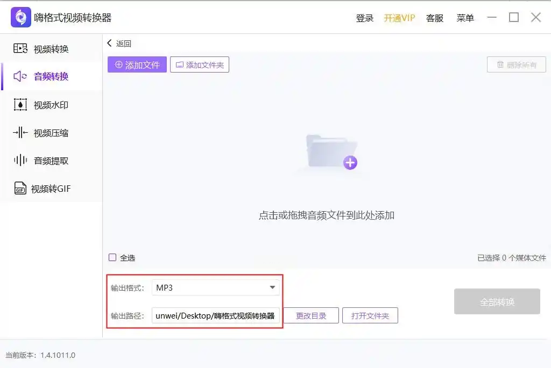Click the video compression icon

point(20,133)
